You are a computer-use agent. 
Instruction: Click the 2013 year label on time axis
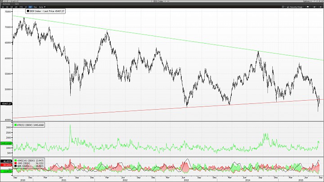pyautogui.click(x=186, y=180)
